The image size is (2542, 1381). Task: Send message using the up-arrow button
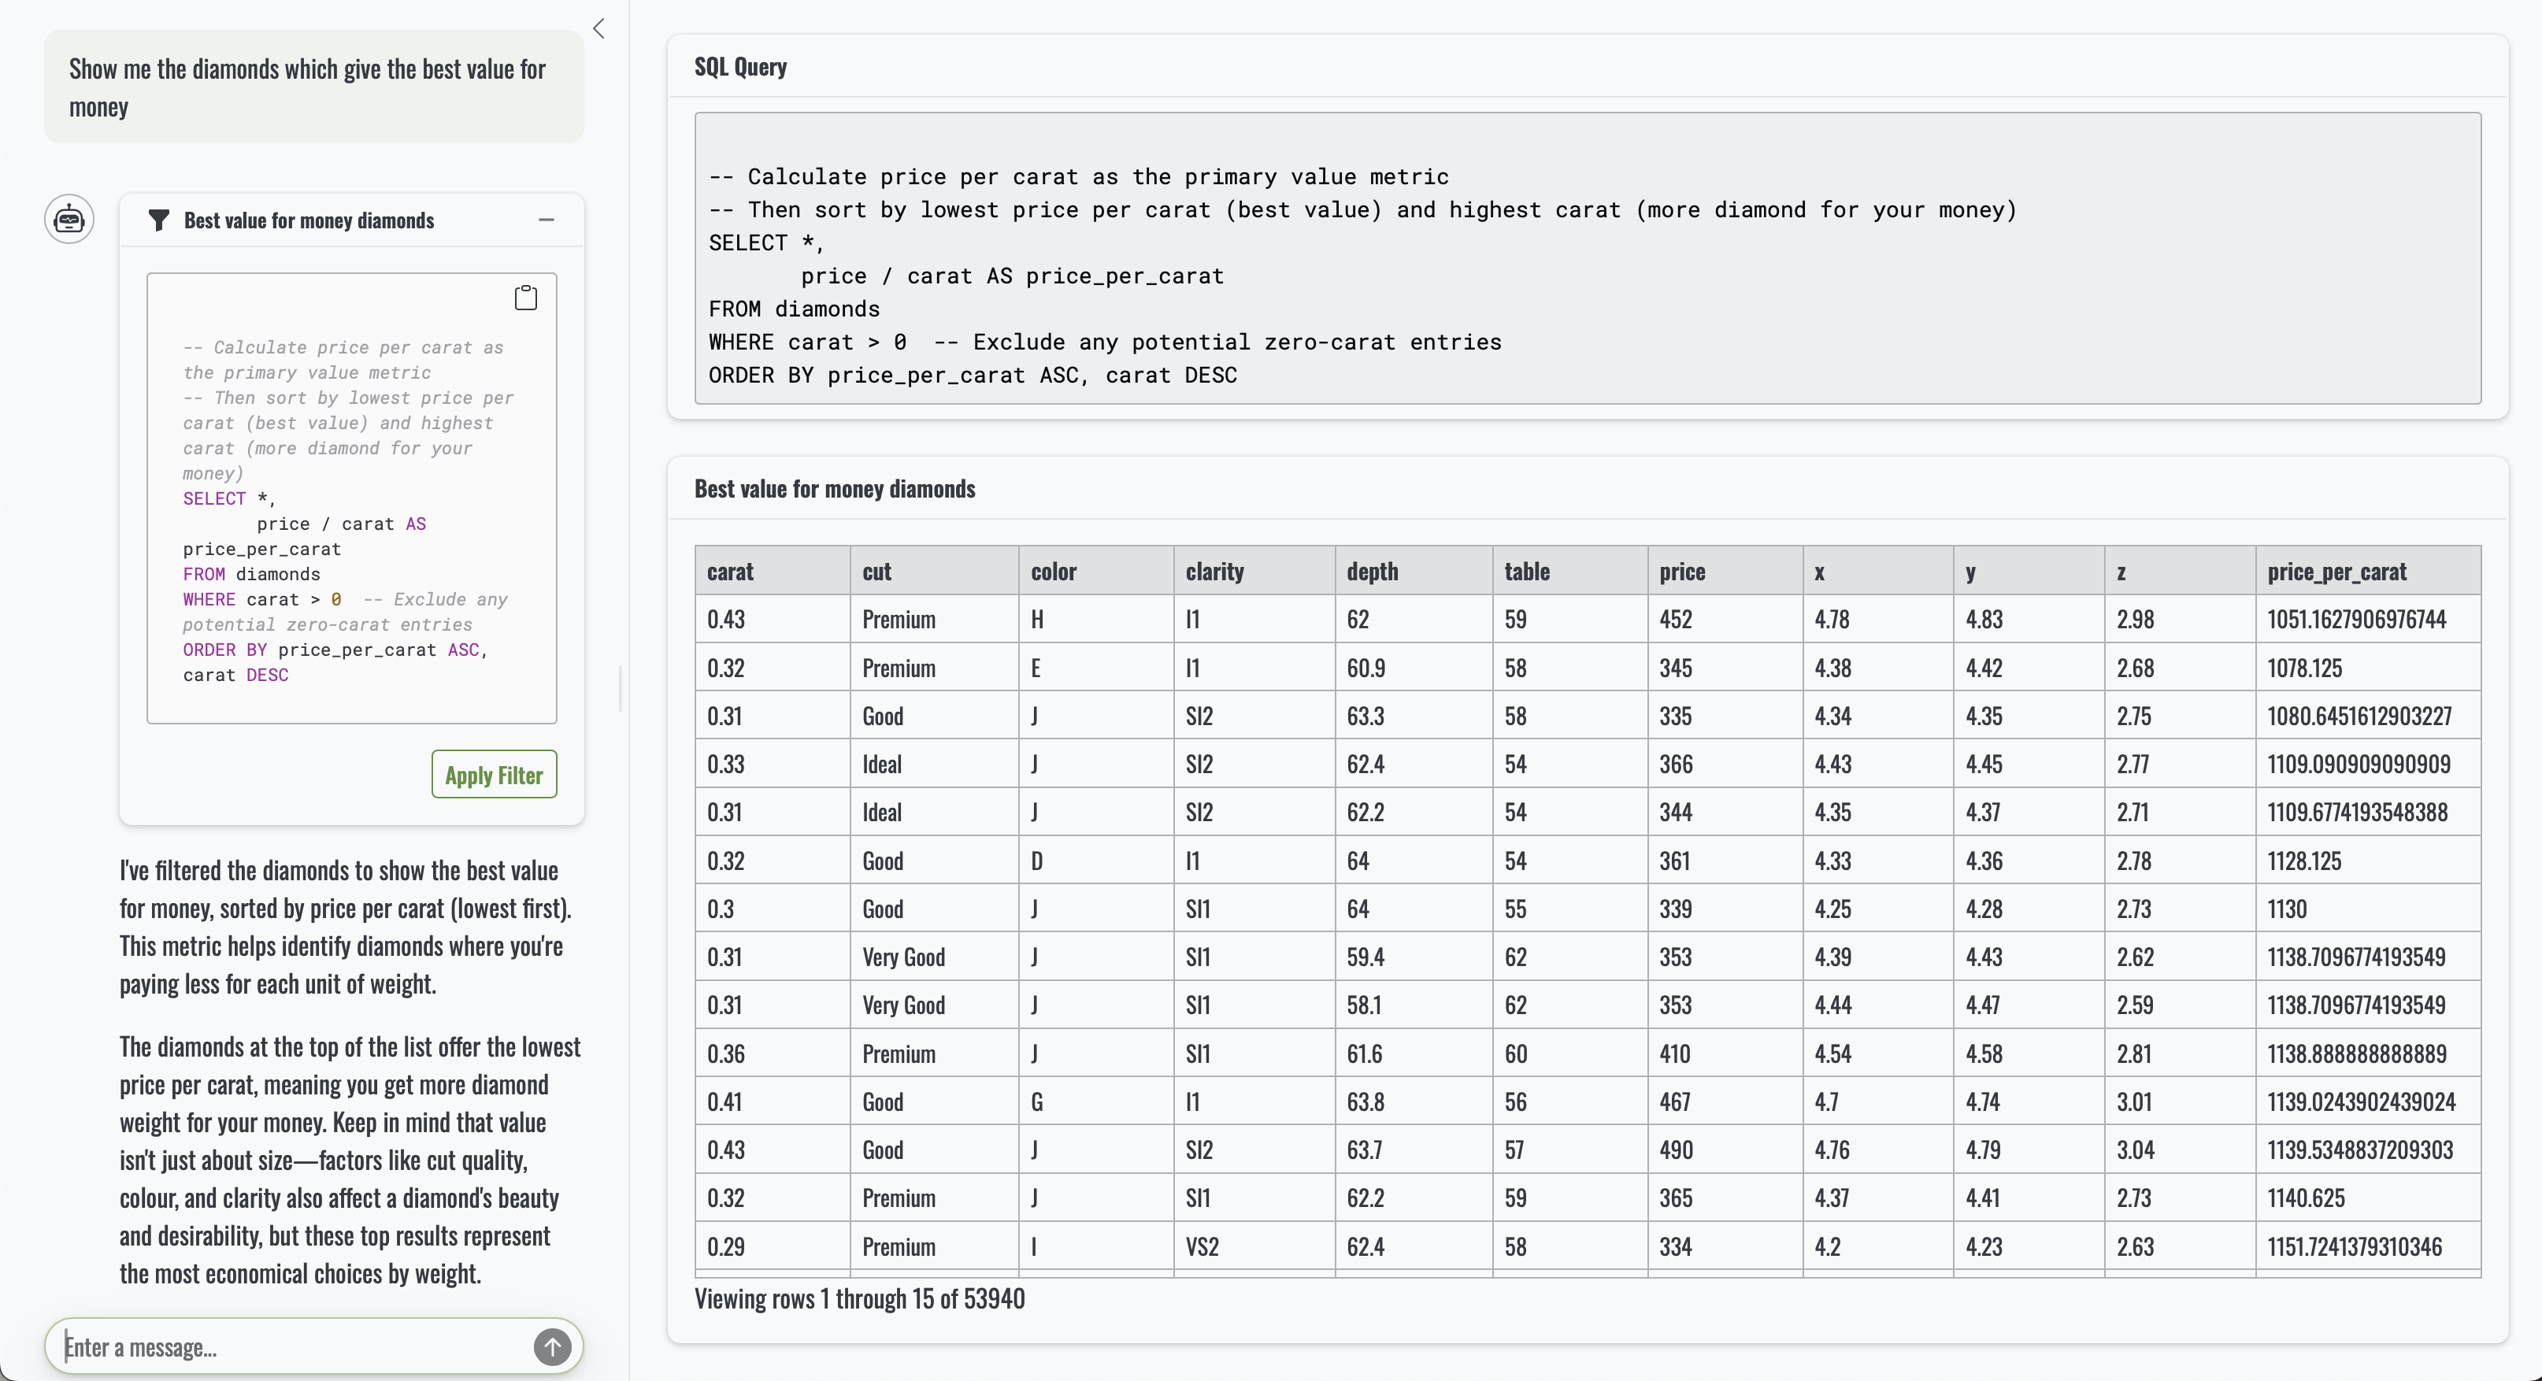(x=551, y=1346)
